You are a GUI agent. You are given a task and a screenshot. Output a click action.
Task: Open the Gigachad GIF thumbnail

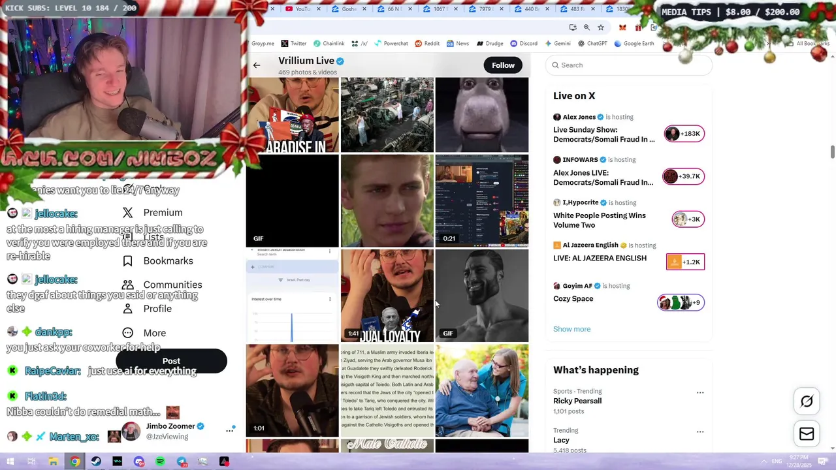click(482, 296)
